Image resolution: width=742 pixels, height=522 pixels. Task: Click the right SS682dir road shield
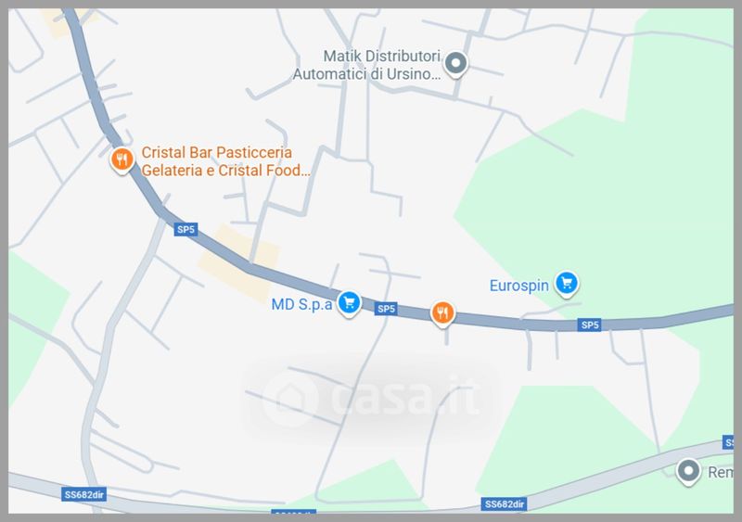click(505, 504)
